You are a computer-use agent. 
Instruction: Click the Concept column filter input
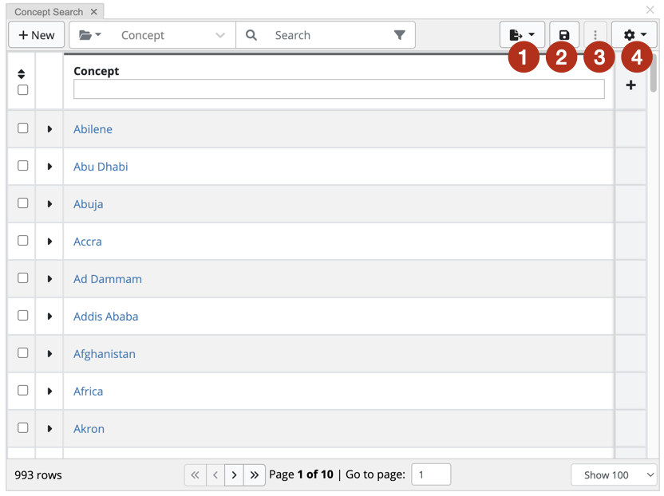338,89
